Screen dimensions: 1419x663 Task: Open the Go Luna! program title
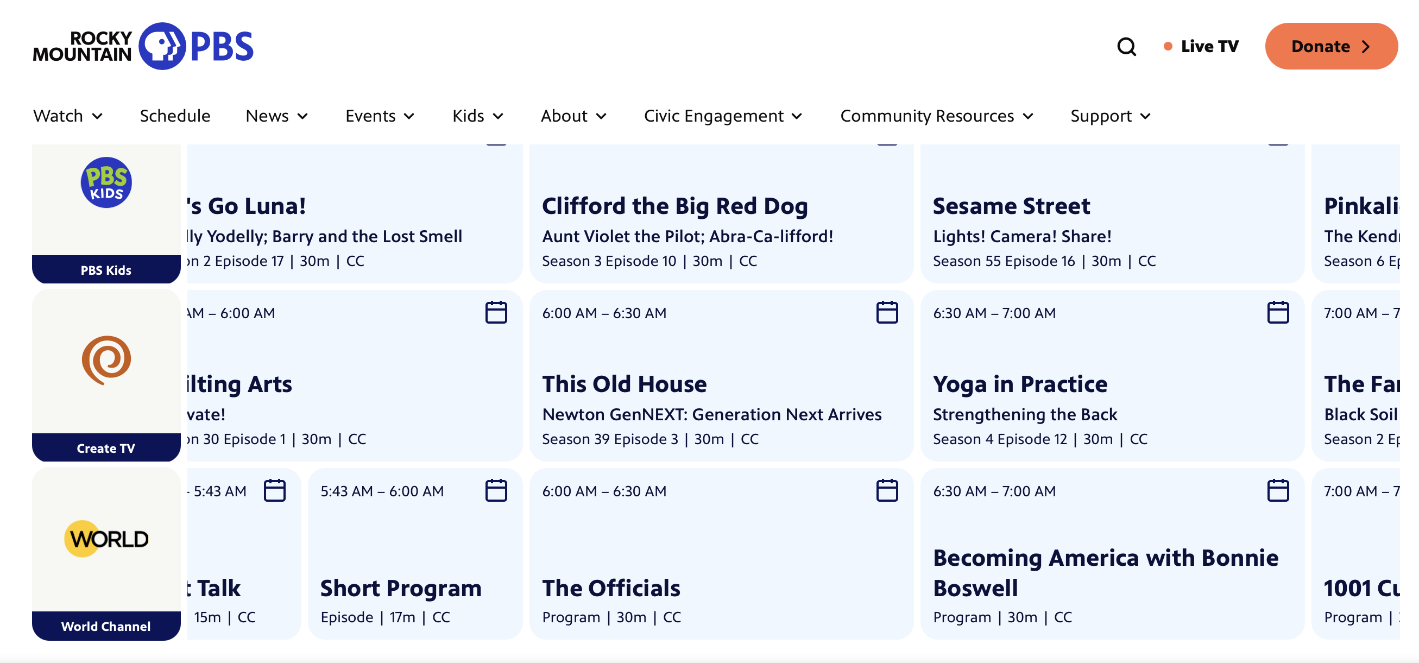point(247,206)
